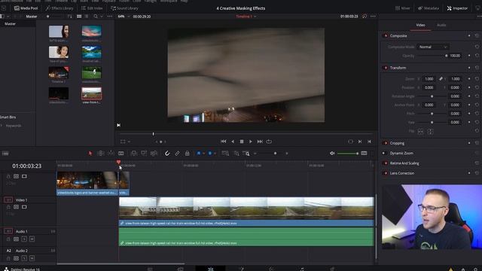
Task: Select the arrow Selection Mode tool
Action: pos(90,154)
